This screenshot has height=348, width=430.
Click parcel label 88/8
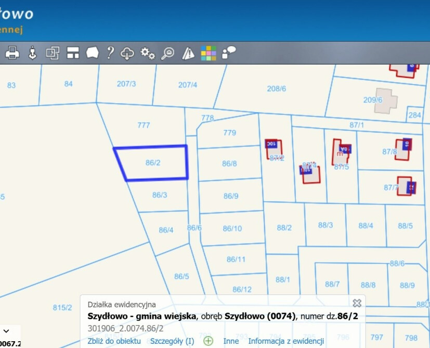point(368,285)
